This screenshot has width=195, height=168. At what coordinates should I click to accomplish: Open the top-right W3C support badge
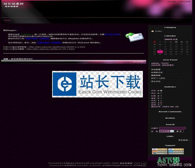(x=176, y=149)
